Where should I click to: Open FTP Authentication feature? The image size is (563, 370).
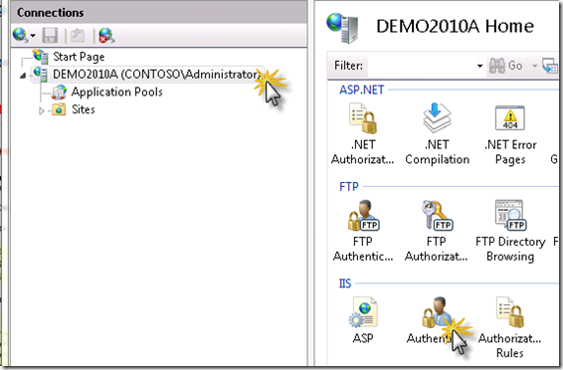pos(363,231)
